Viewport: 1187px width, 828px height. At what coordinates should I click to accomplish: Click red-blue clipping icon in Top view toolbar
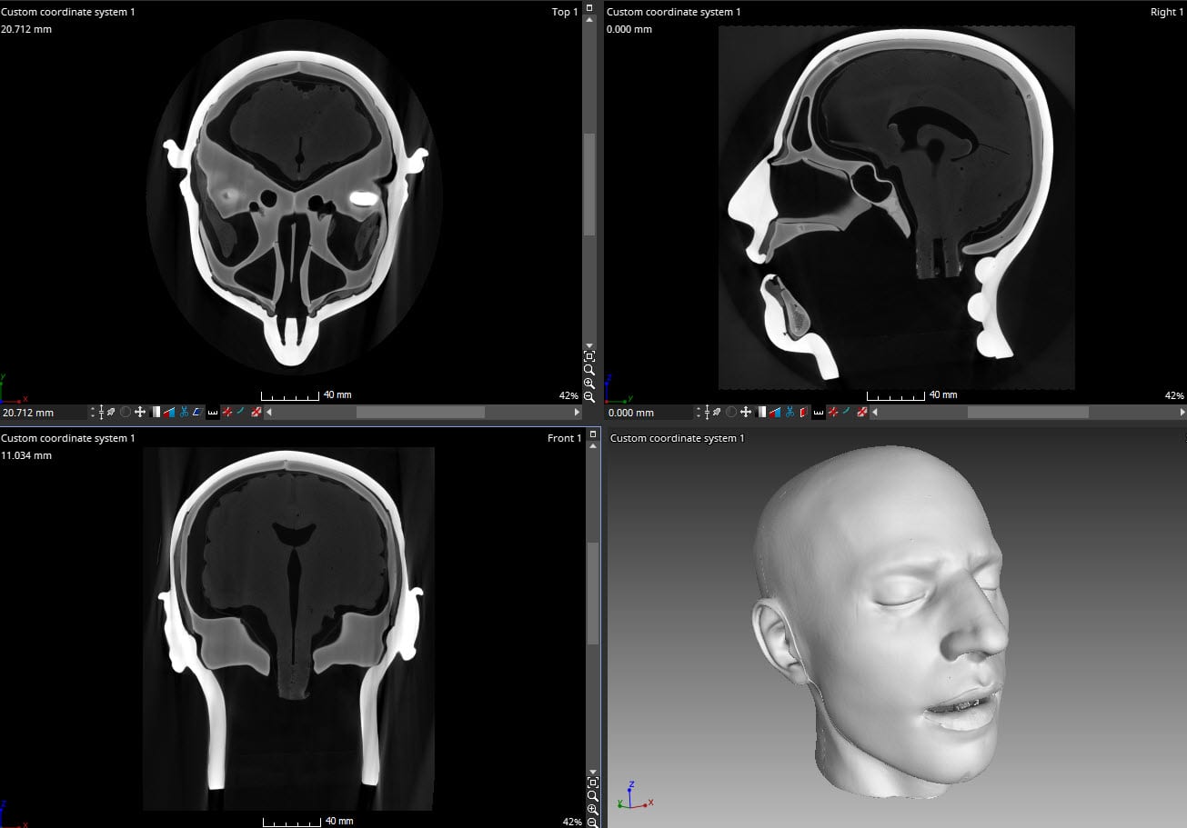pyautogui.click(x=169, y=412)
